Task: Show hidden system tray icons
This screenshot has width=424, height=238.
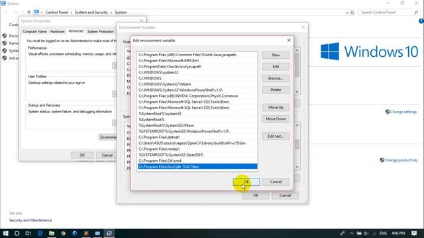Action: pyautogui.click(x=351, y=233)
